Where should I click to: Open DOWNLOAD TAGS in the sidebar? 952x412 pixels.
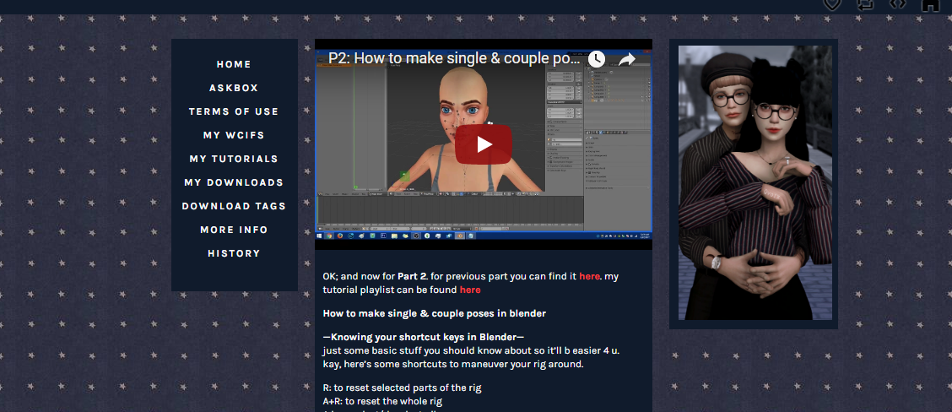point(234,206)
